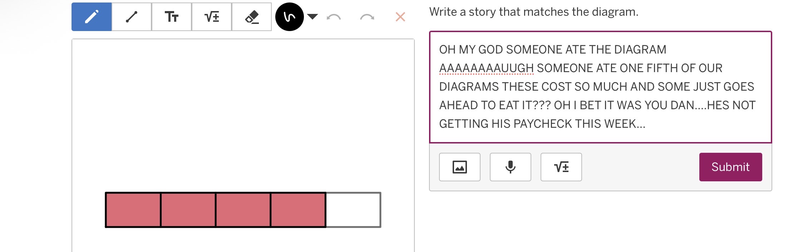Image resolution: width=798 pixels, height=252 pixels.
Task: Click the second shaded red diagram segment
Action: (x=188, y=210)
